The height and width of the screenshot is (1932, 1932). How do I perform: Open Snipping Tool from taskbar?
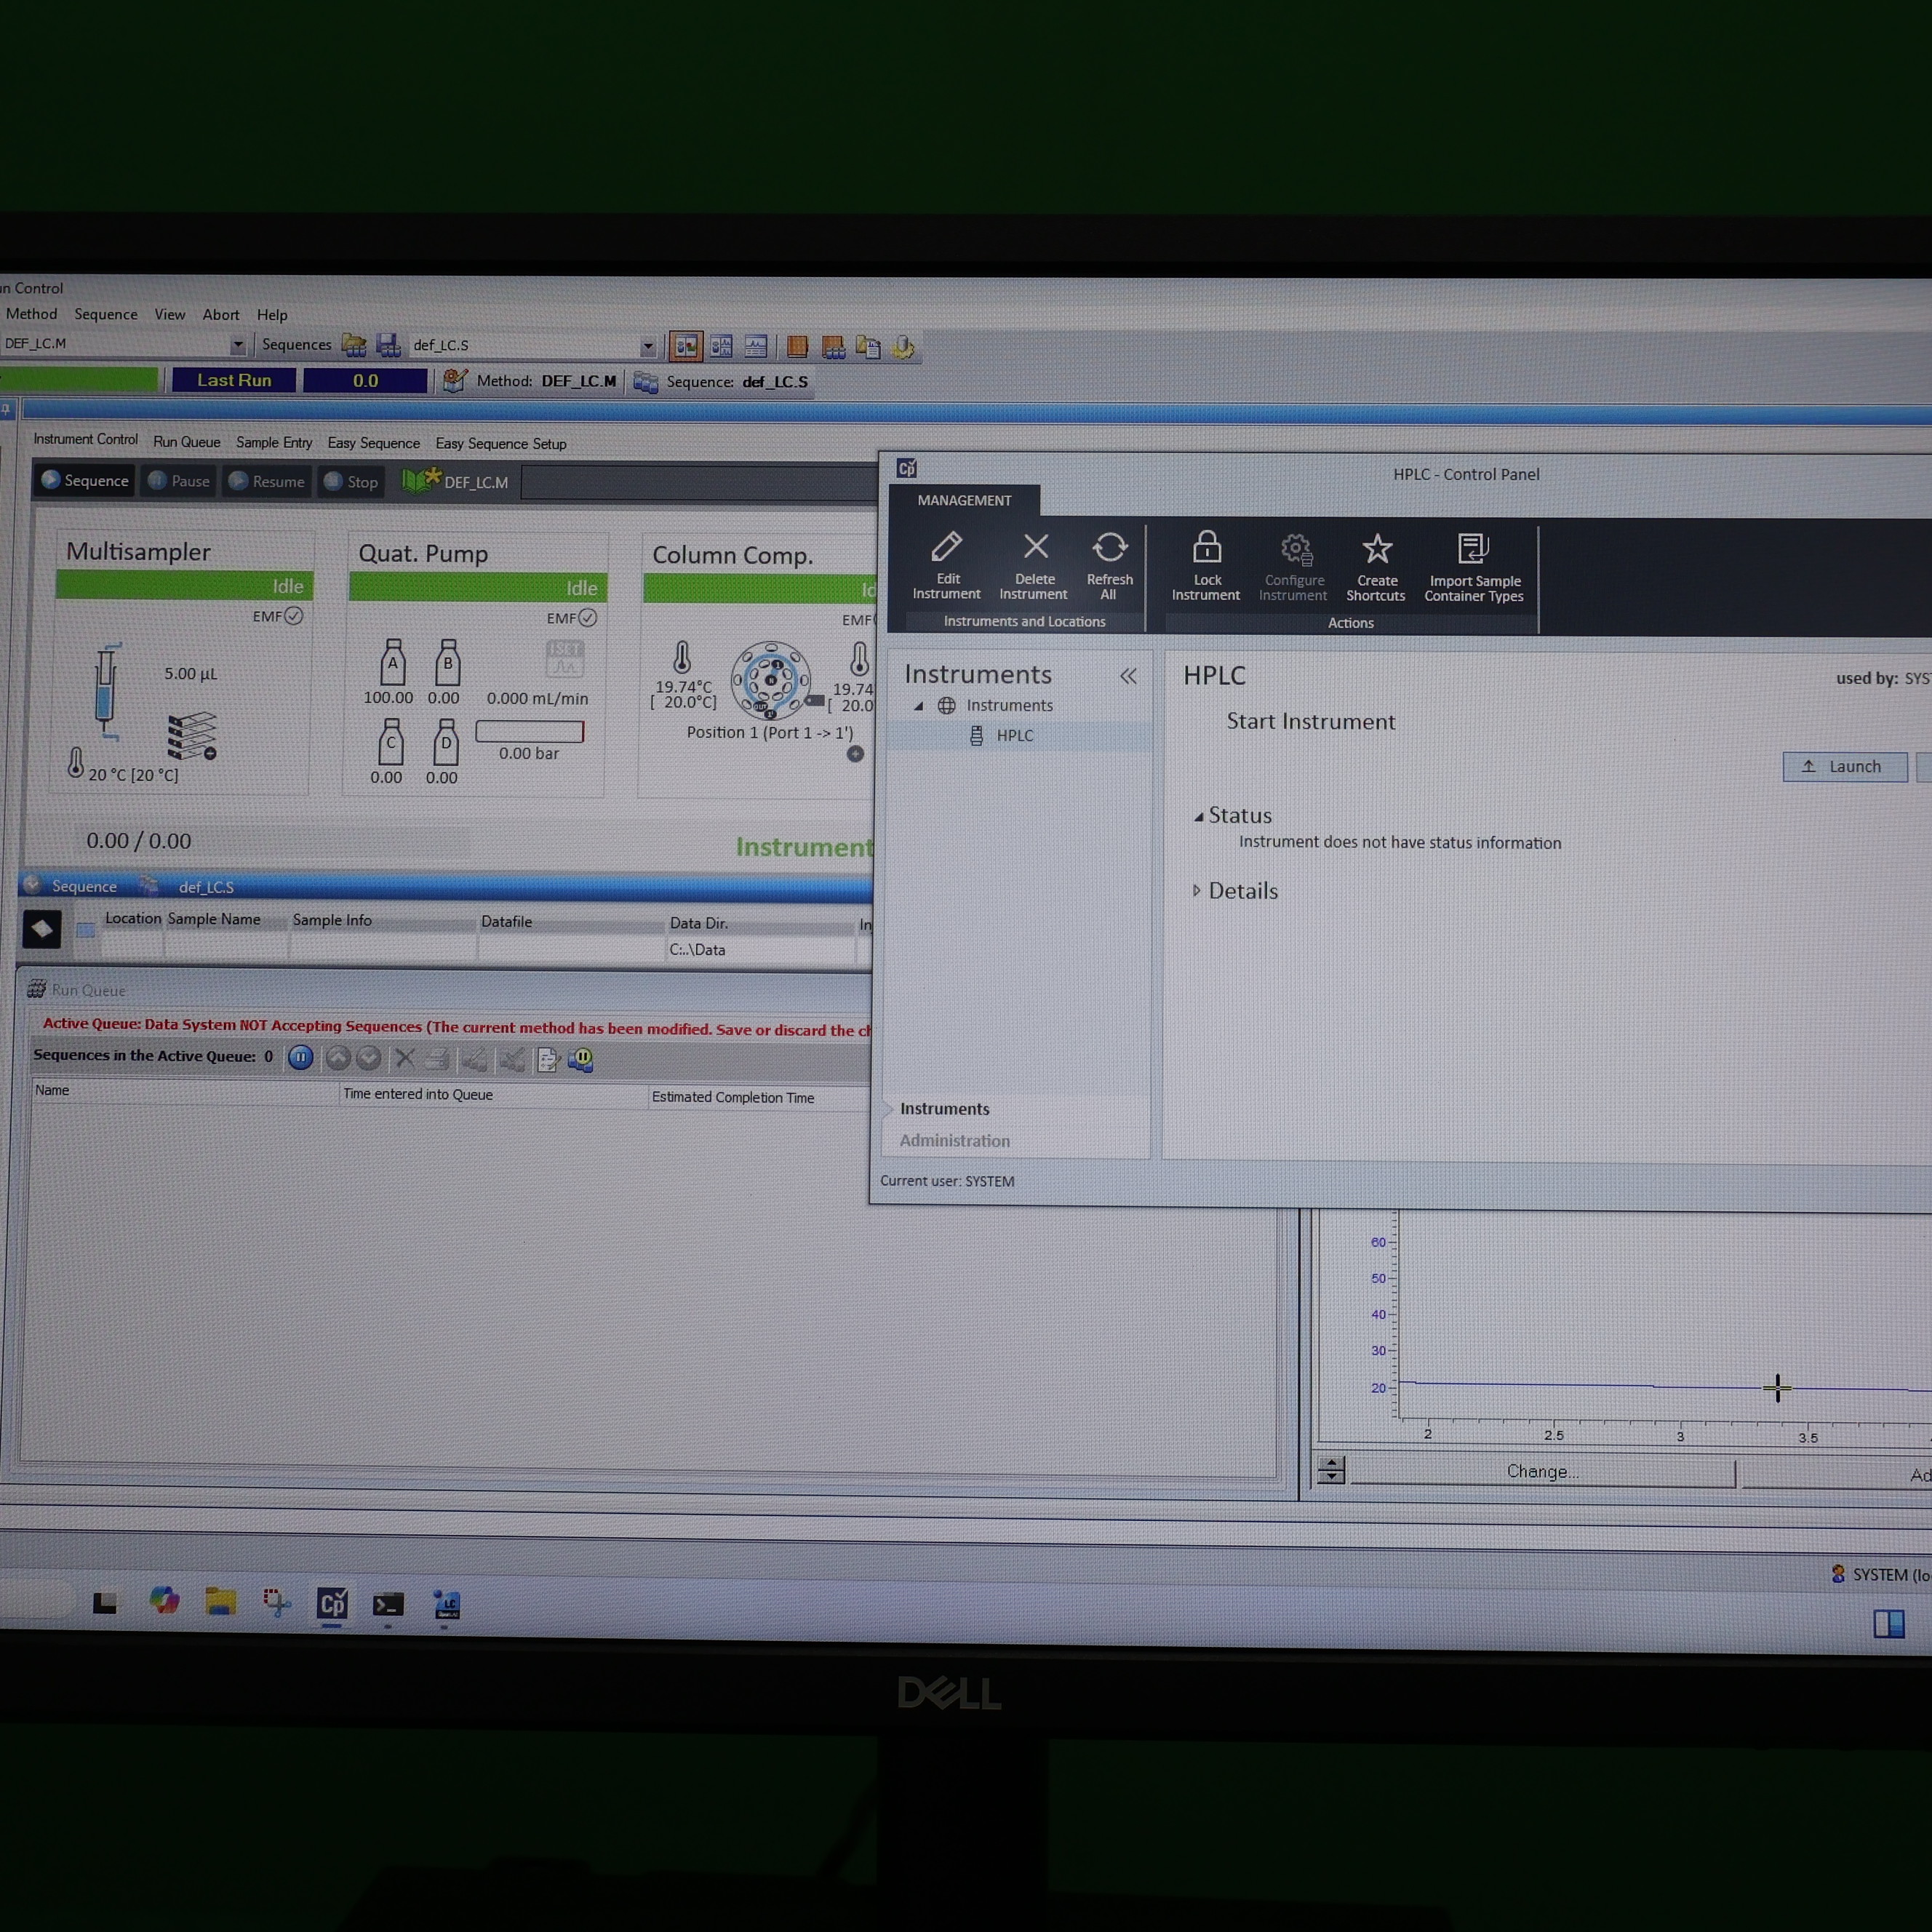277,1602
